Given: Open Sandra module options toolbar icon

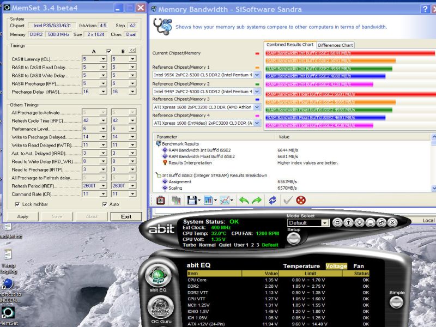Looking at the screenshot, I should tap(160, 200).
